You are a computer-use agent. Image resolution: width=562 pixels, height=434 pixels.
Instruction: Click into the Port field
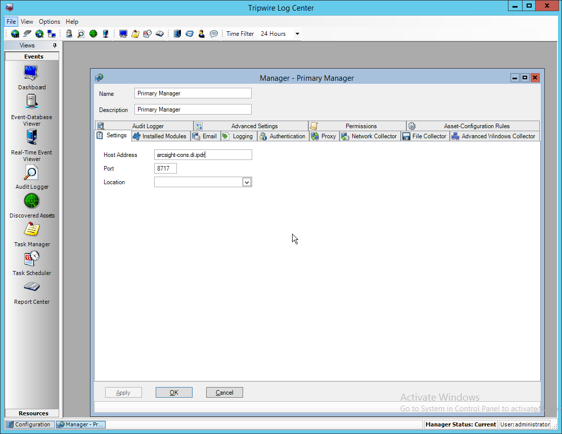click(x=165, y=169)
